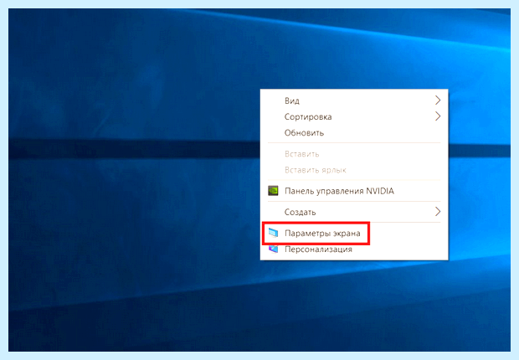Expand the arrow next to Вид
The width and height of the screenshot is (519, 360).
[x=438, y=100]
